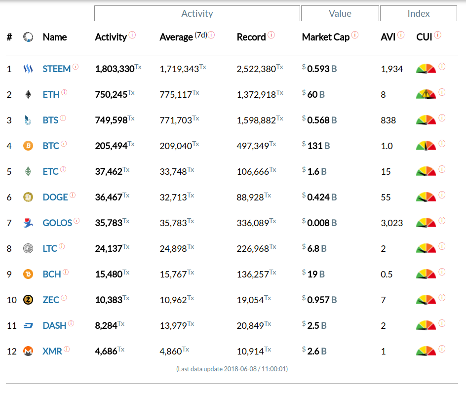Click the info icon beside the CUI header
This screenshot has width=466, height=393.
pyautogui.click(x=438, y=35)
